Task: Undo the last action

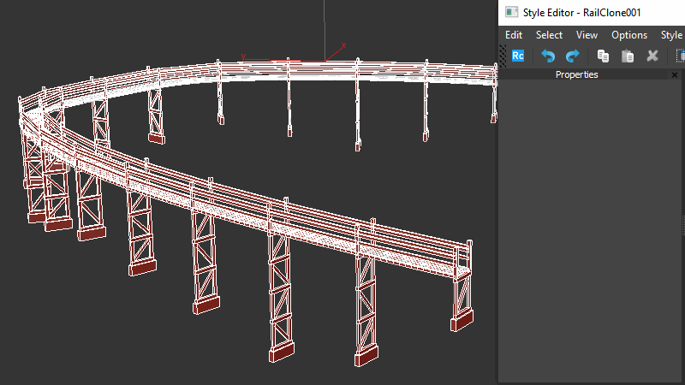Action: point(548,56)
